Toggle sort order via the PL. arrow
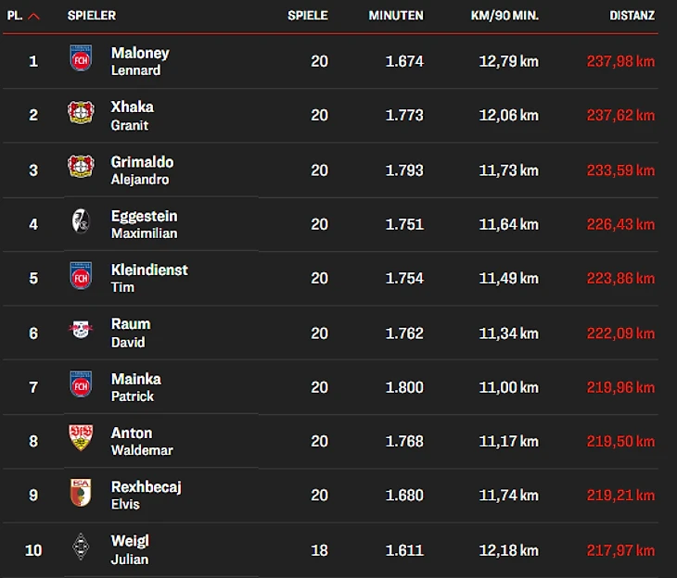The image size is (677, 578). [34, 17]
